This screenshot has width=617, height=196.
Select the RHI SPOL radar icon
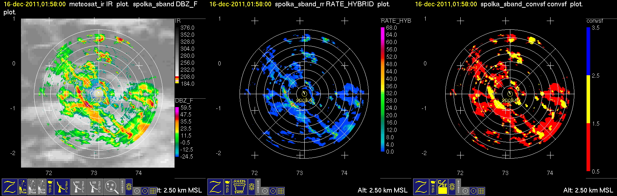click(x=79, y=187)
